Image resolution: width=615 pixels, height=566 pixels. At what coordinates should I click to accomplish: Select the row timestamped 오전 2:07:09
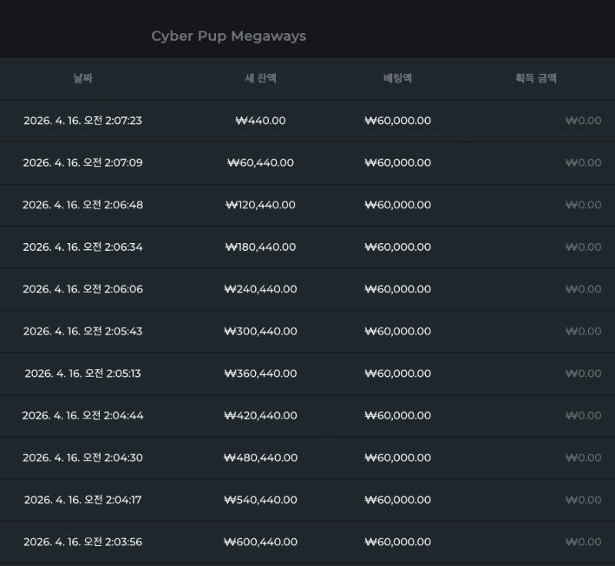[x=82, y=163]
